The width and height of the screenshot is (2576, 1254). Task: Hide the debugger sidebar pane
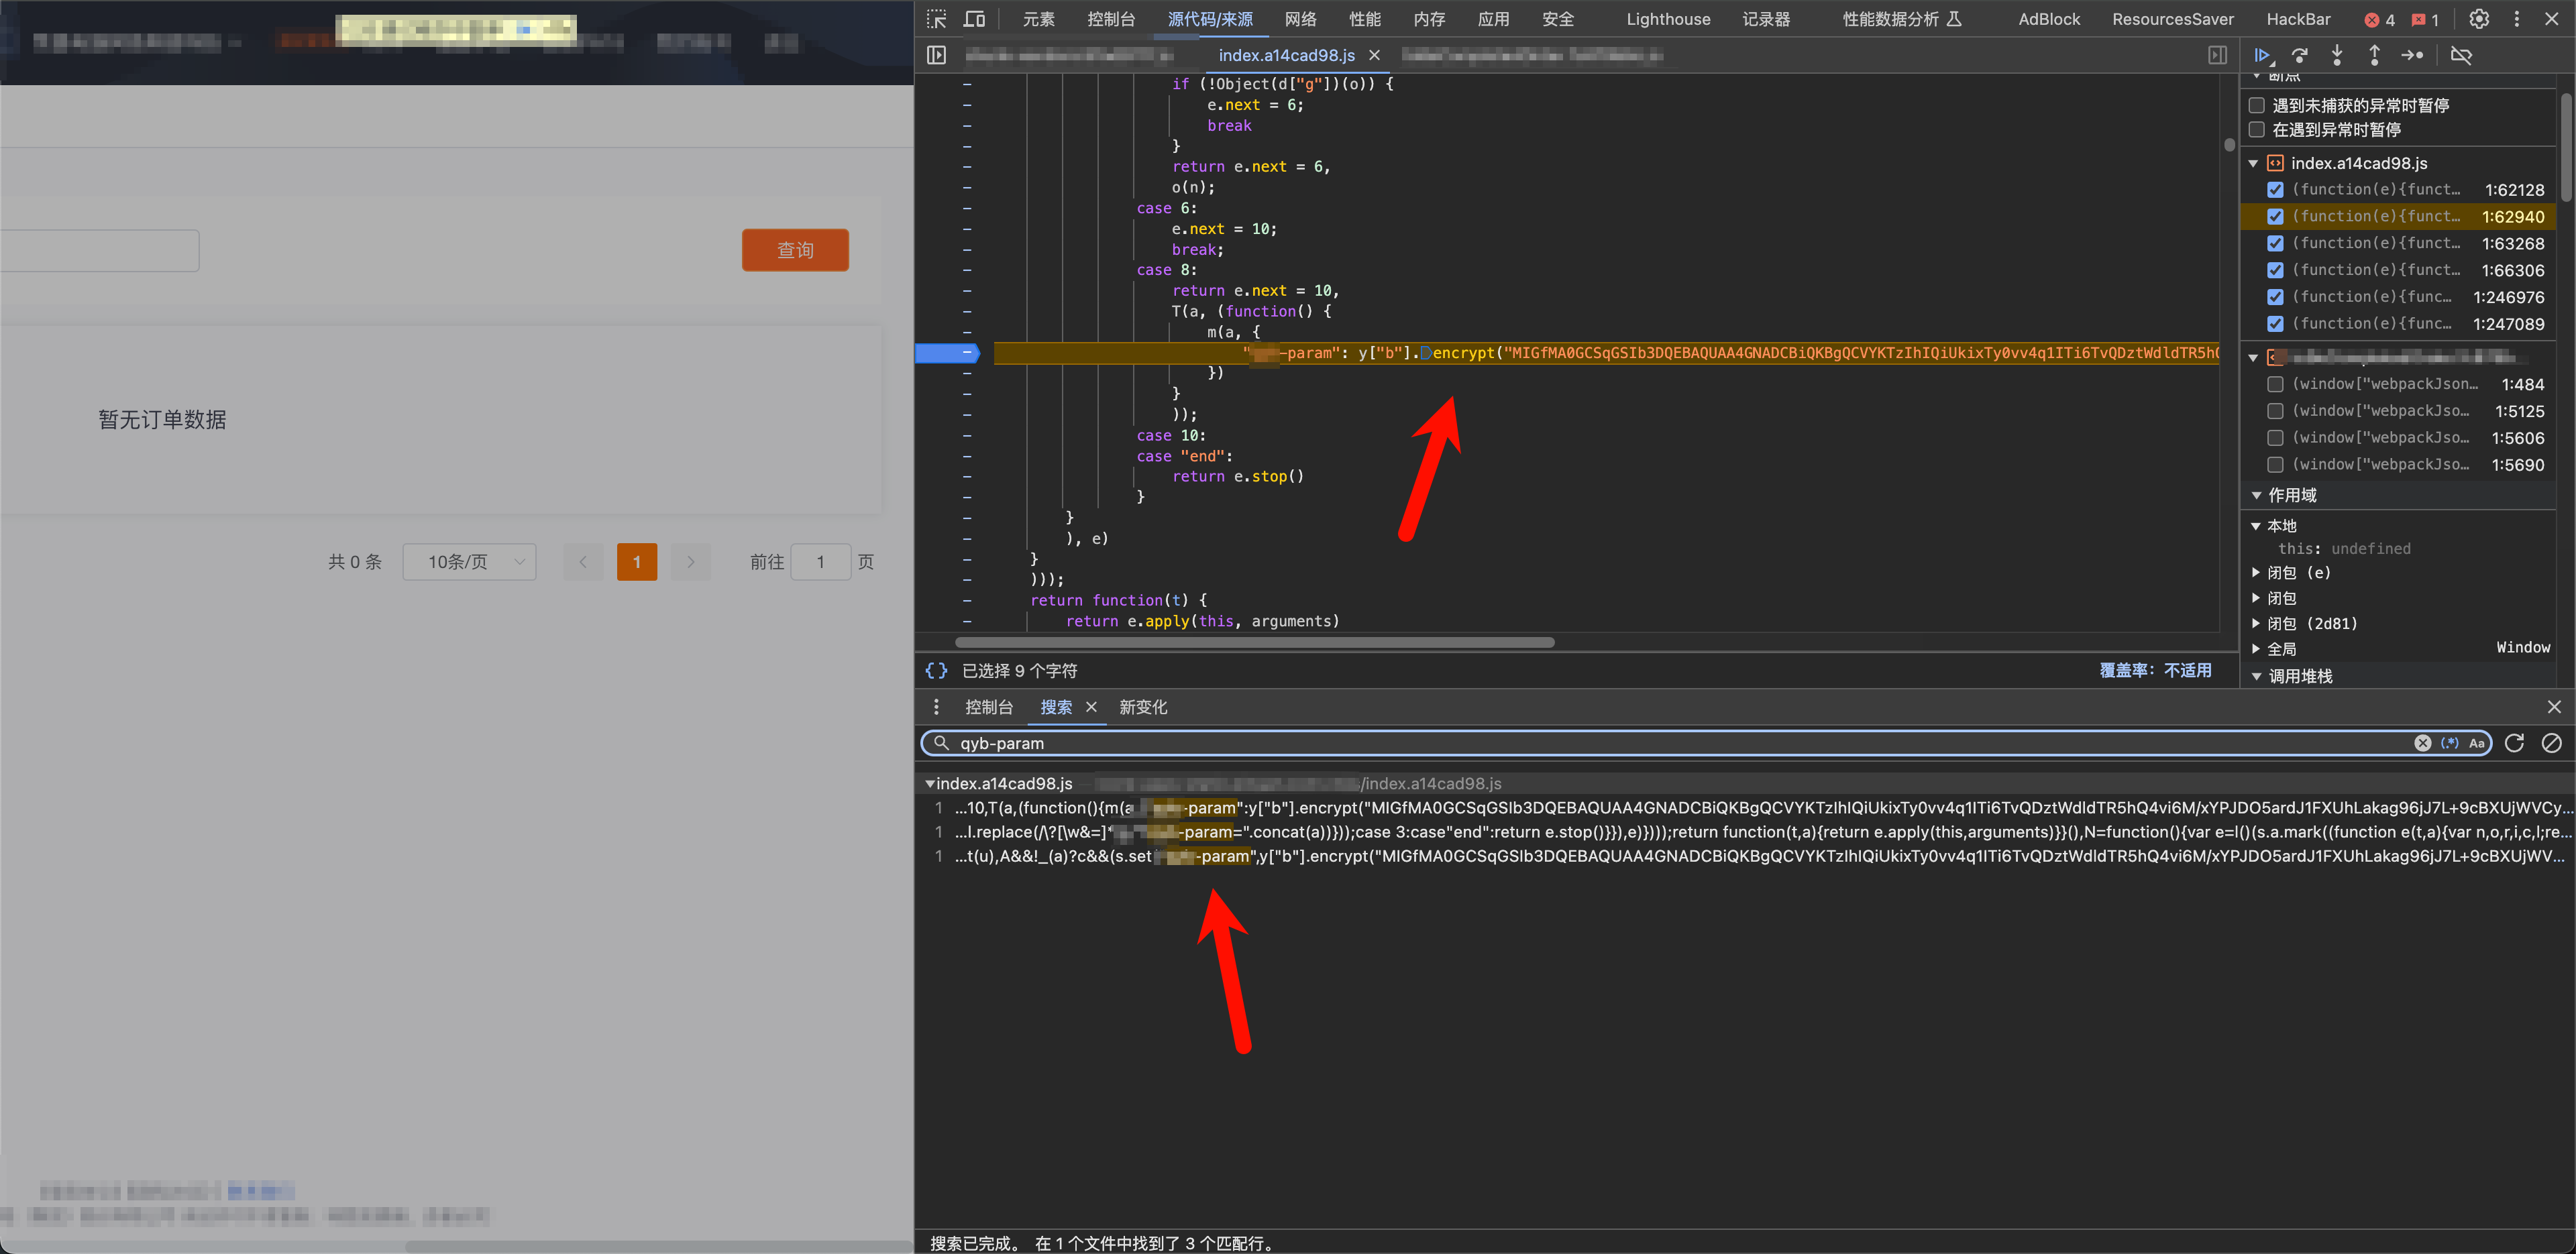pos(2217,55)
